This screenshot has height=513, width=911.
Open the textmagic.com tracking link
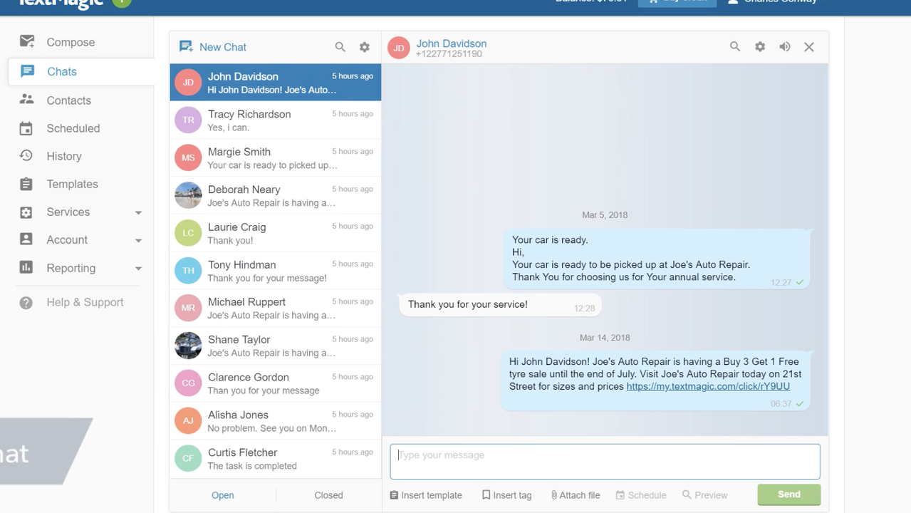click(707, 386)
